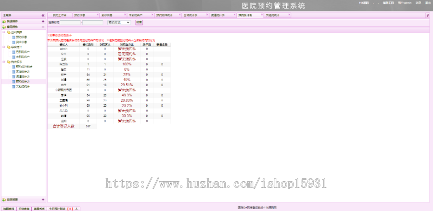Collapse the 常用操作 panel with minus icon
The height and width of the screenshot is (211, 433).
click(x=43, y=27)
